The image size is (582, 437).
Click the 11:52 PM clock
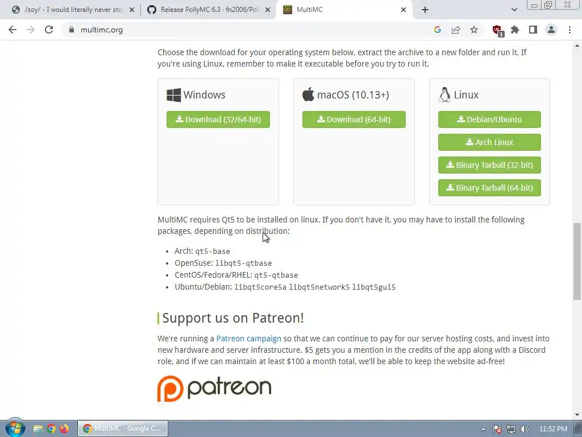click(x=553, y=429)
